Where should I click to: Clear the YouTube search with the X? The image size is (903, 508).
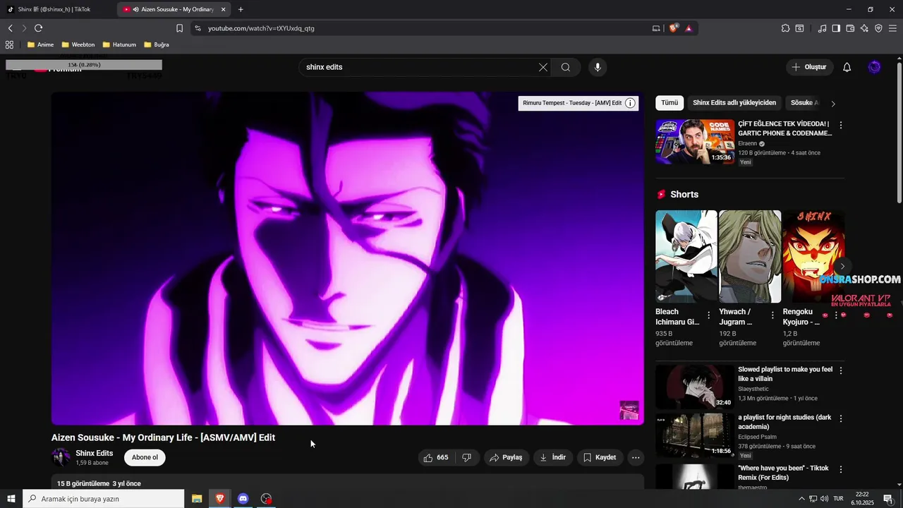point(543,67)
